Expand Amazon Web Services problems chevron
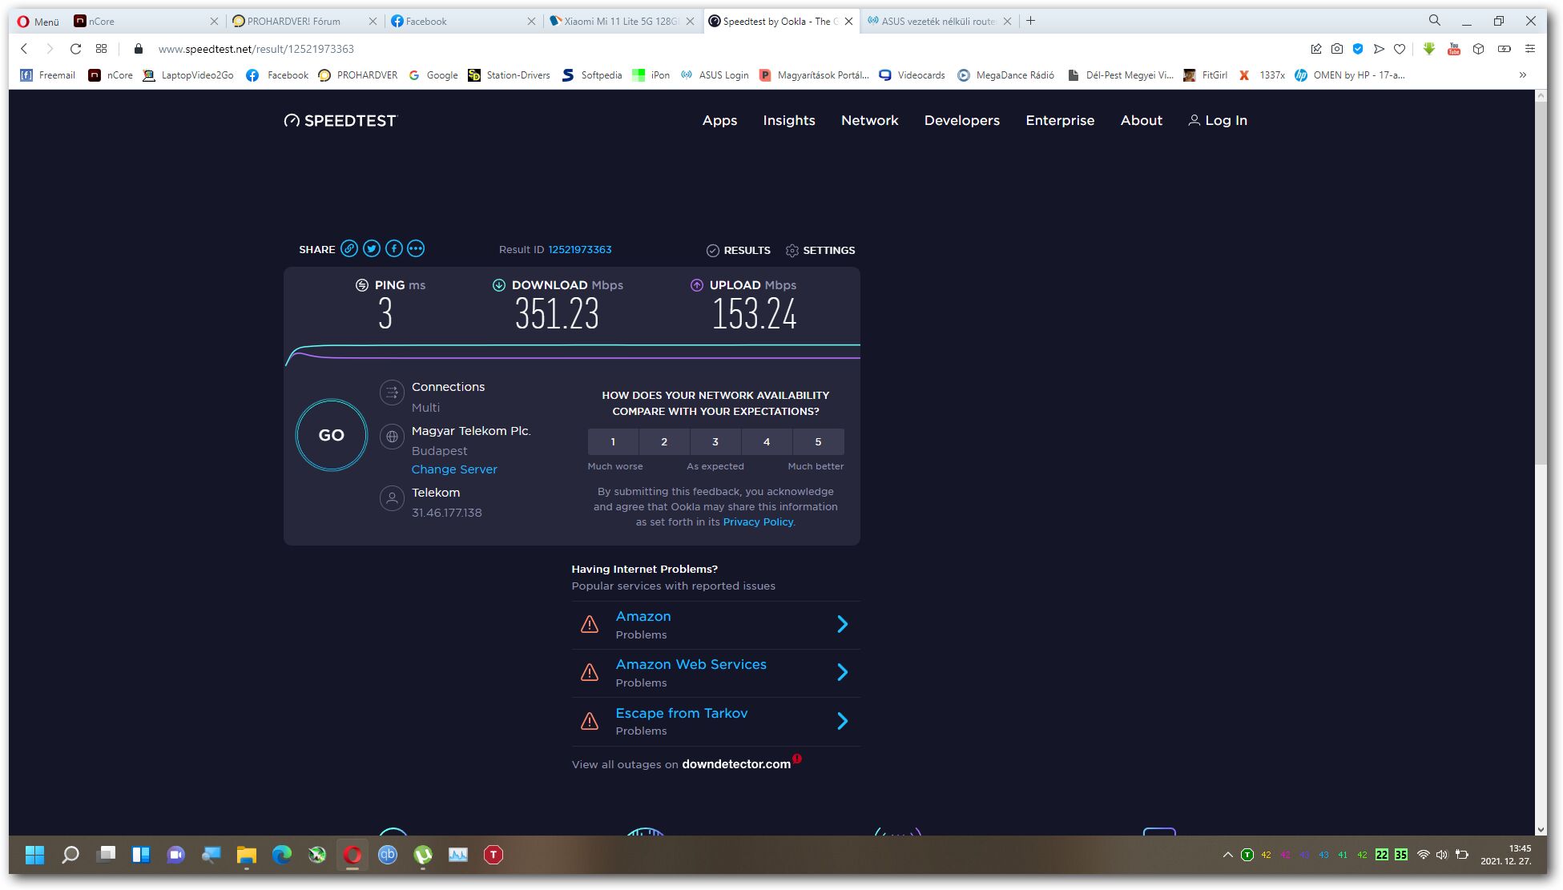The width and height of the screenshot is (1563, 890). click(x=843, y=672)
